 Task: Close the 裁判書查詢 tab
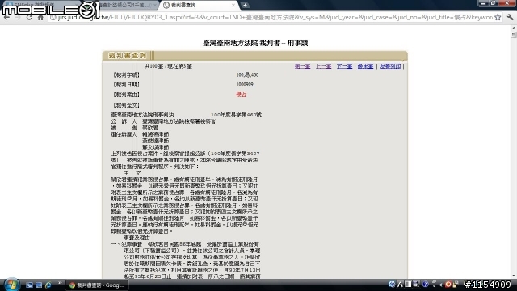tap(233, 6)
